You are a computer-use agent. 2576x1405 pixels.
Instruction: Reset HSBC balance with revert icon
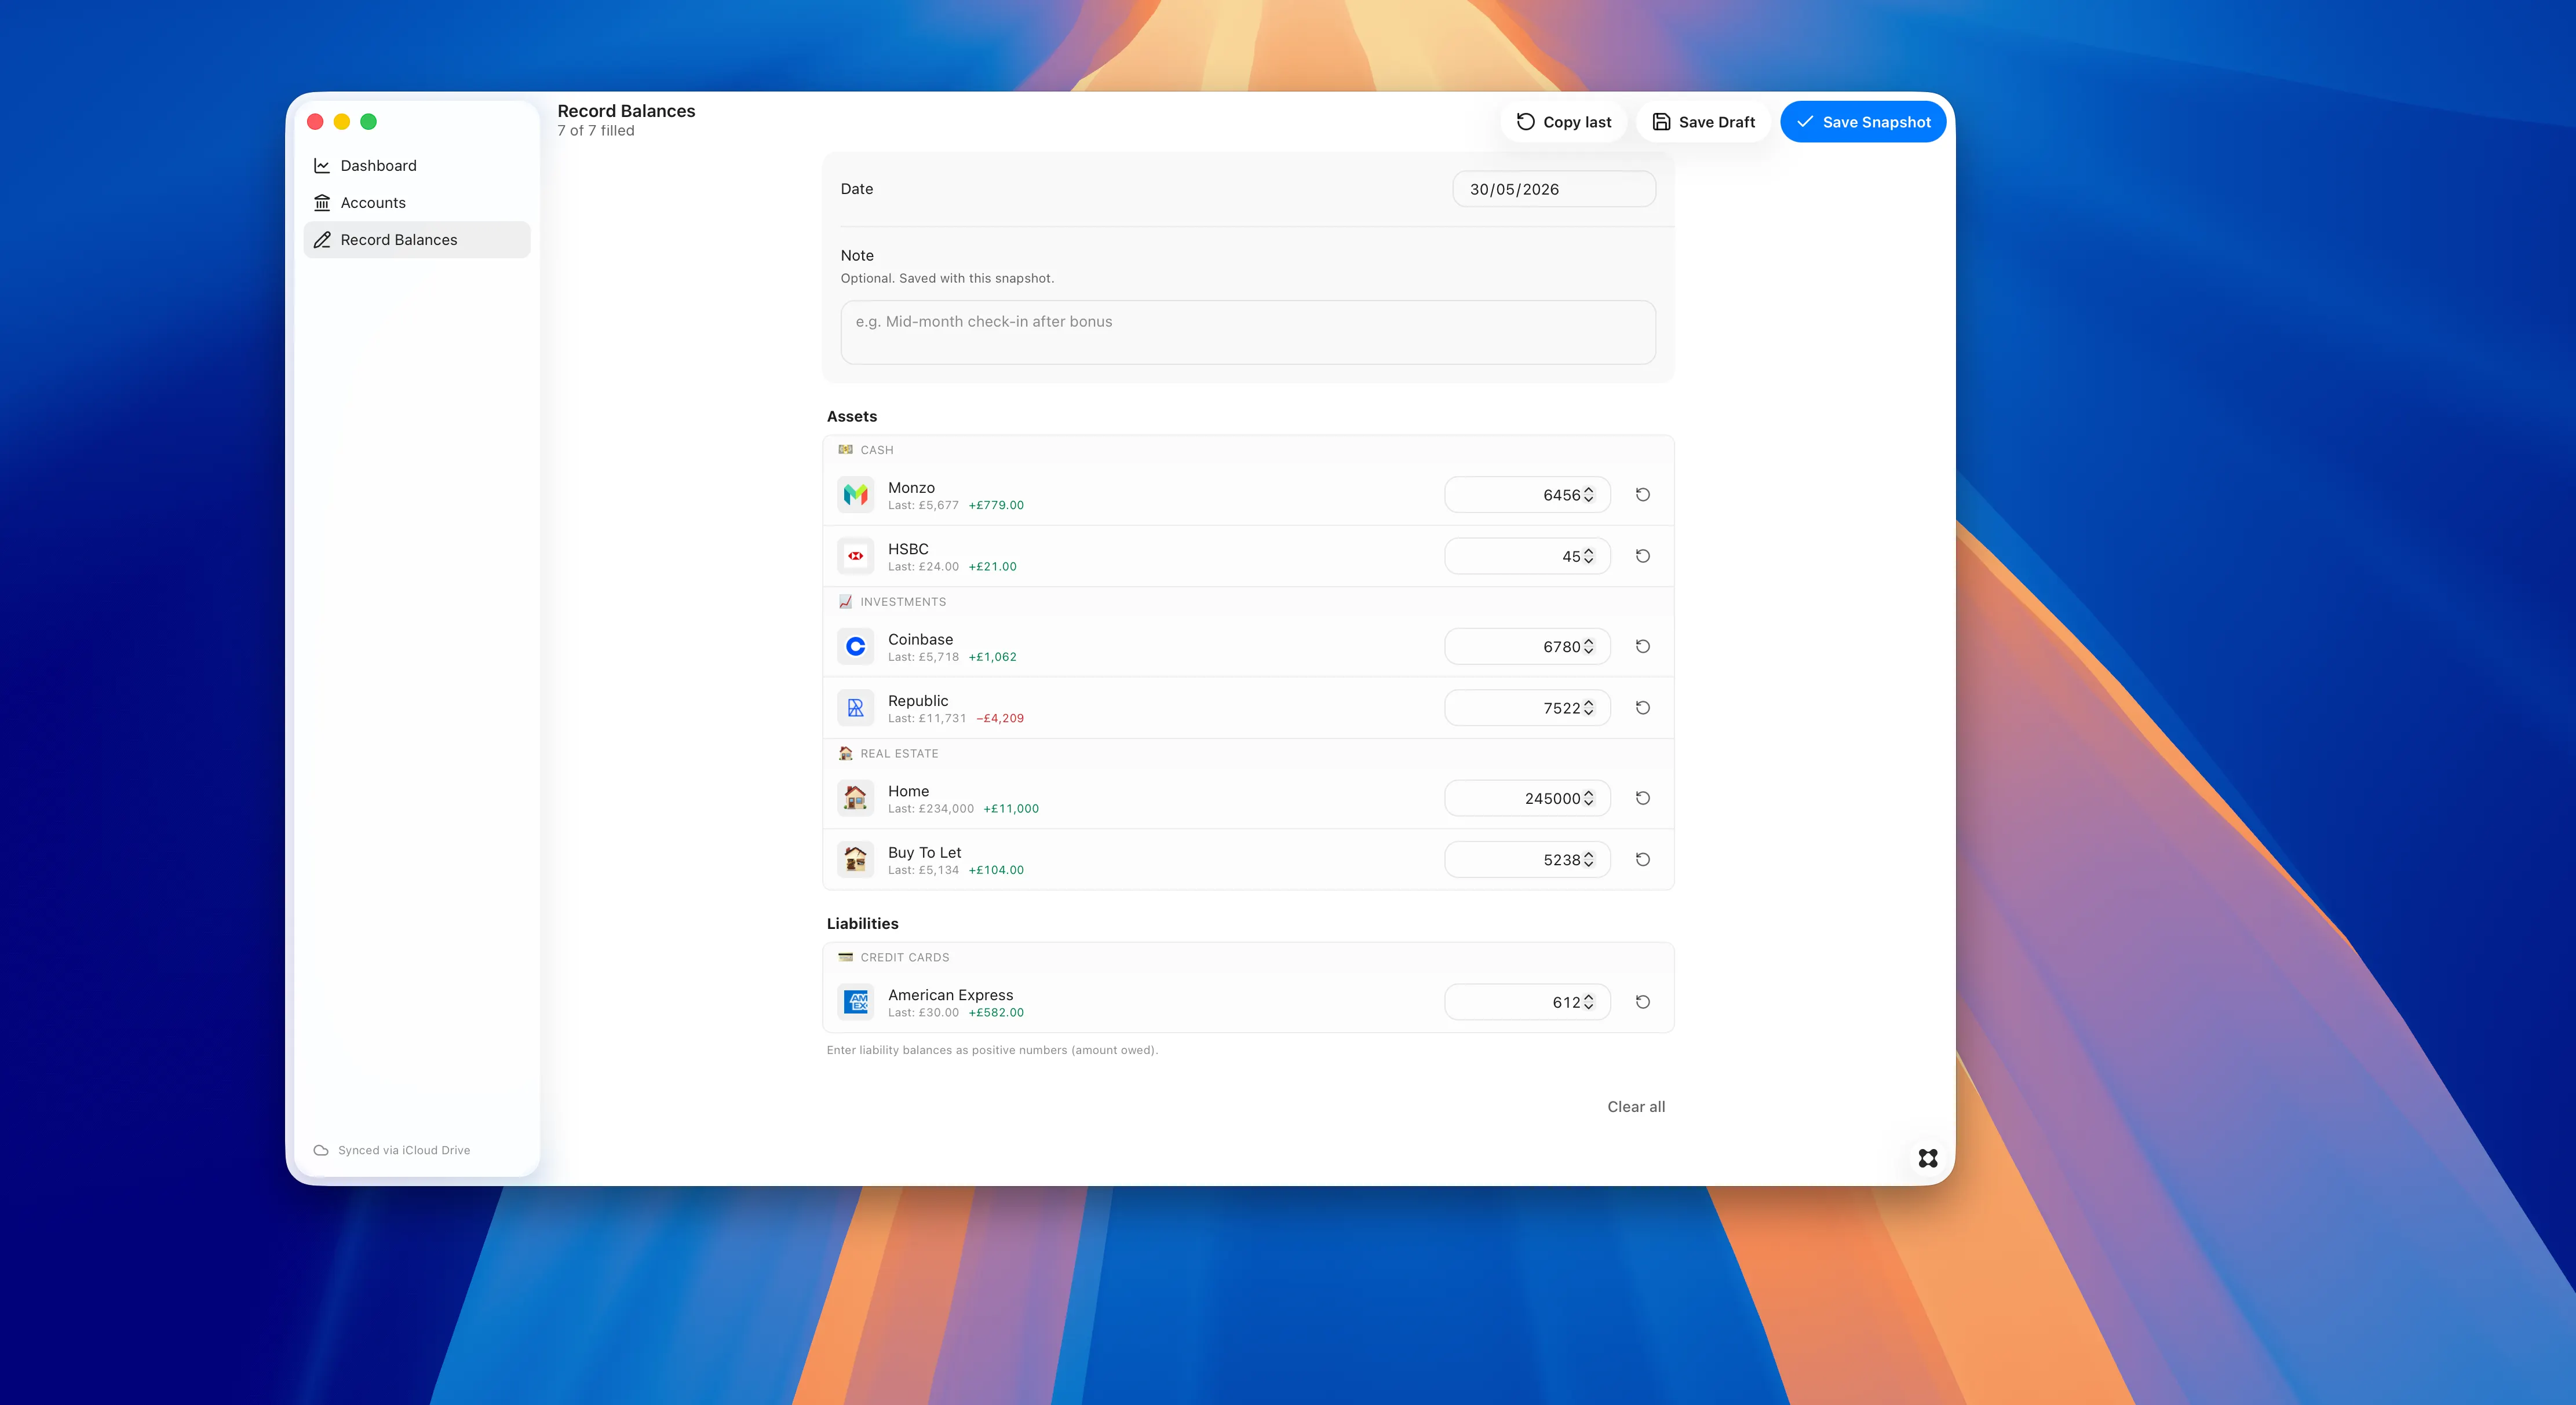coord(1643,555)
